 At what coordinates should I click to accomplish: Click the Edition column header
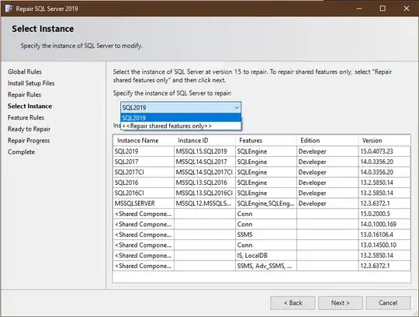pyautogui.click(x=327, y=141)
